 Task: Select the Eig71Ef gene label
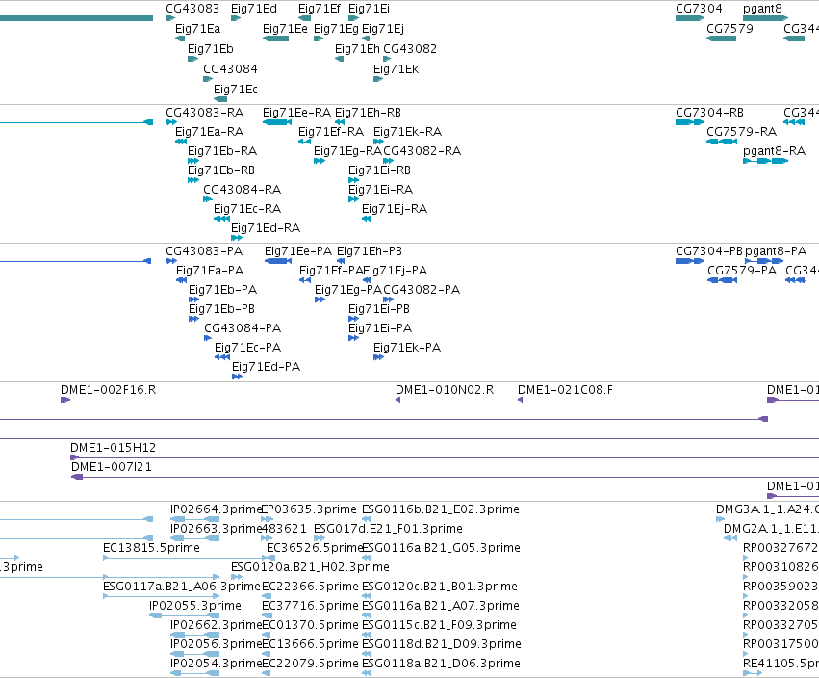point(320,9)
